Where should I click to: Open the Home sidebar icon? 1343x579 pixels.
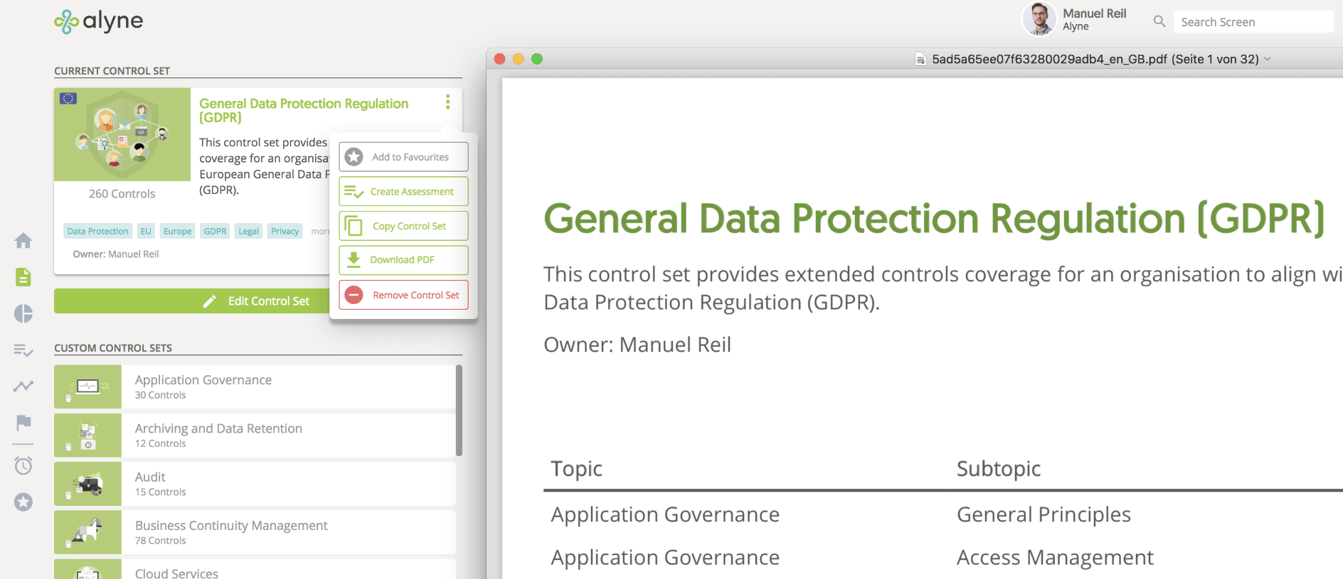[23, 241]
